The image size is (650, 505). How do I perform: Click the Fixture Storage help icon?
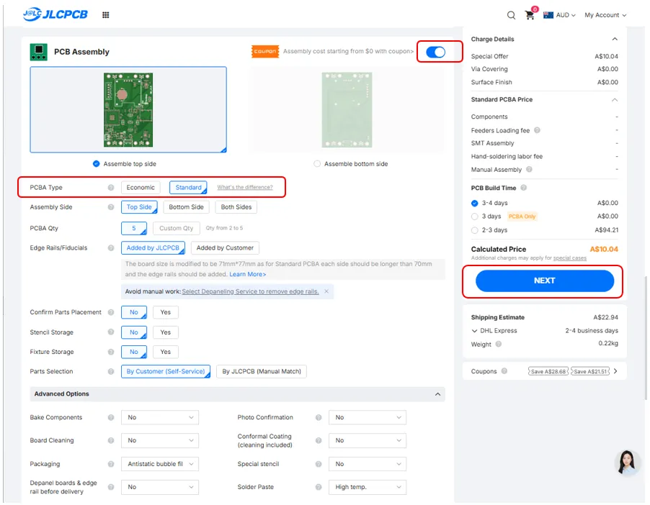pos(111,352)
